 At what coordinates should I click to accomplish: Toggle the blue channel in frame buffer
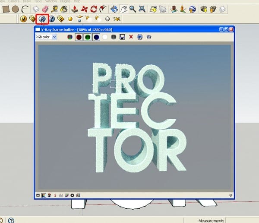point(96,37)
